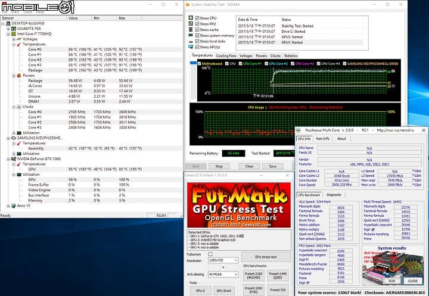The height and width of the screenshot is (296, 429).
Task: Click the DESKTOP-8UGVFE8 computer icon
Action: click(x=8, y=24)
